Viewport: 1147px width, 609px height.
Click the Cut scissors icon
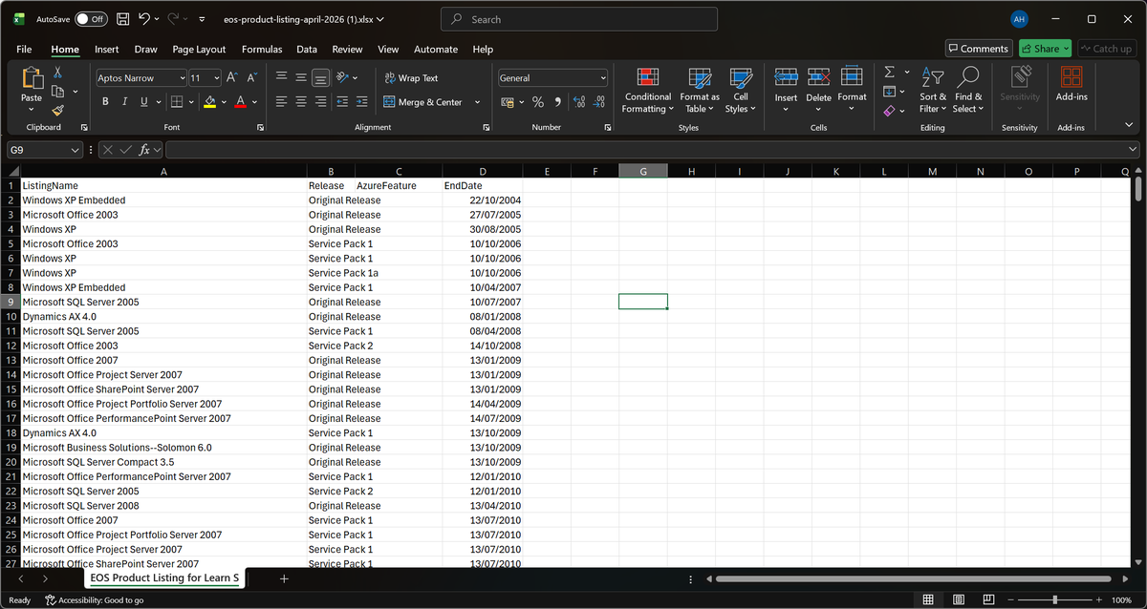[57, 73]
